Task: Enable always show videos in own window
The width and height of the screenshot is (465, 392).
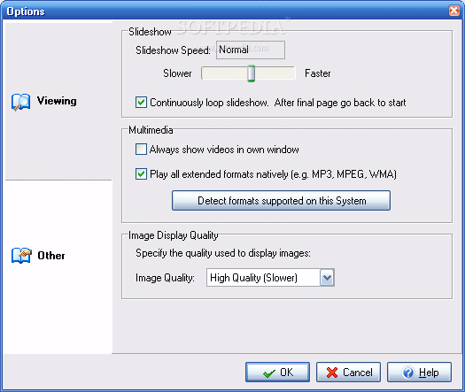Action: tap(141, 149)
